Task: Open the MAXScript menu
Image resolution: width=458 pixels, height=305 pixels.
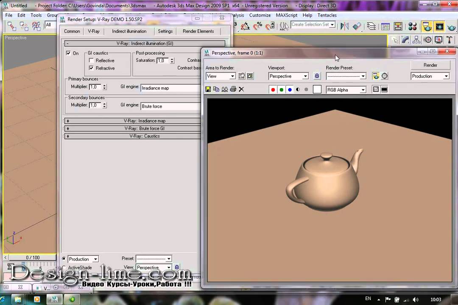Action: 287,15
